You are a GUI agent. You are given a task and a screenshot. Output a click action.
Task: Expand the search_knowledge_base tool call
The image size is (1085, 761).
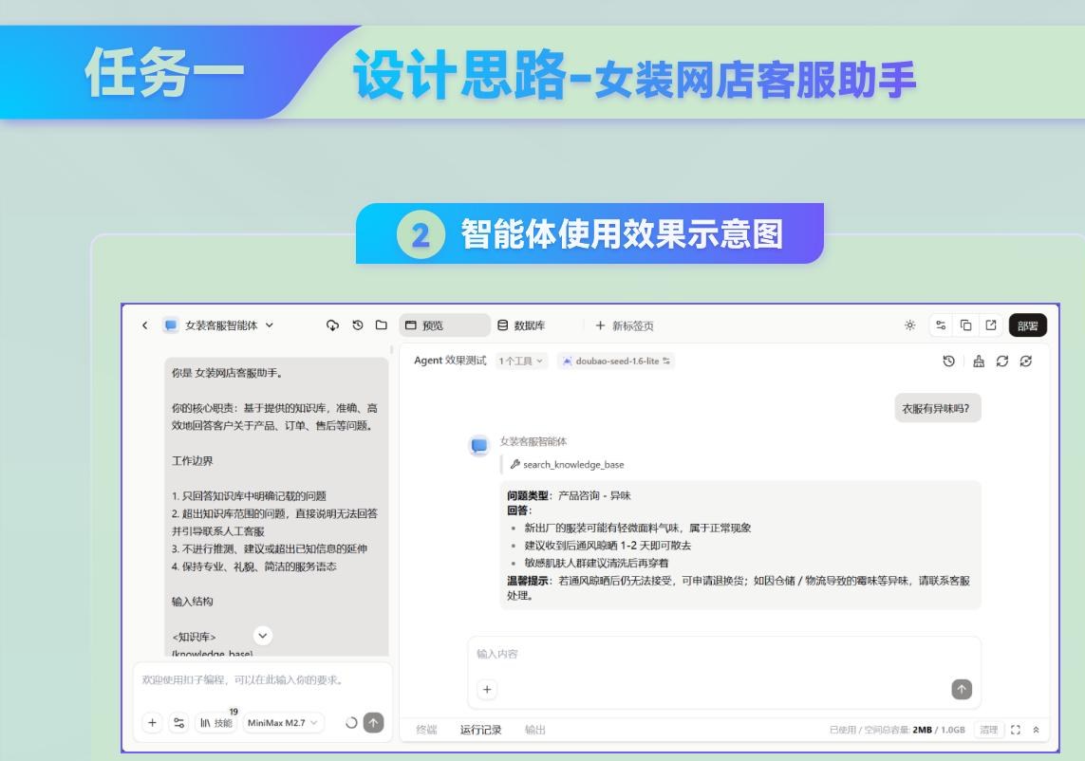[568, 465]
